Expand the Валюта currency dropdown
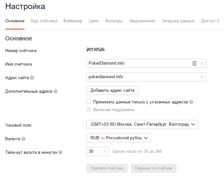The height and width of the screenshot is (179, 224). pyautogui.click(x=118, y=138)
